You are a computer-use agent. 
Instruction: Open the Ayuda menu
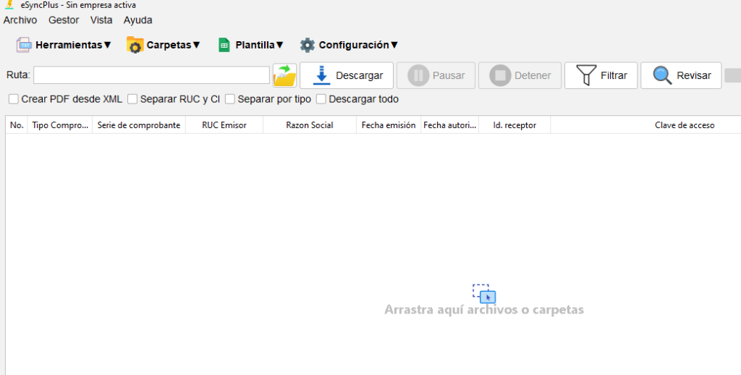pos(137,20)
